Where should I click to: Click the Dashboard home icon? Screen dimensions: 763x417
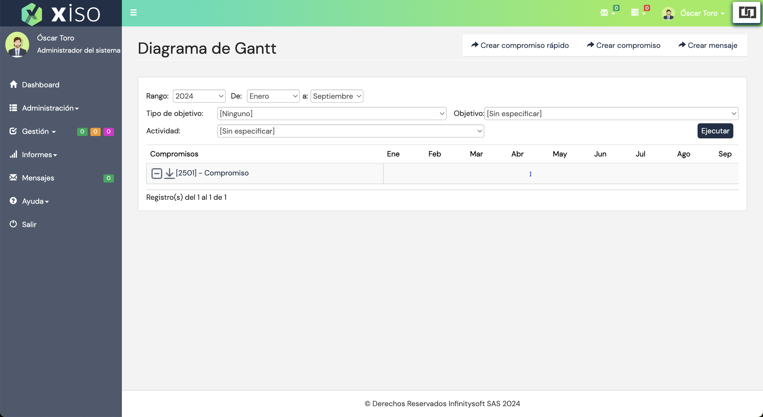(x=13, y=84)
